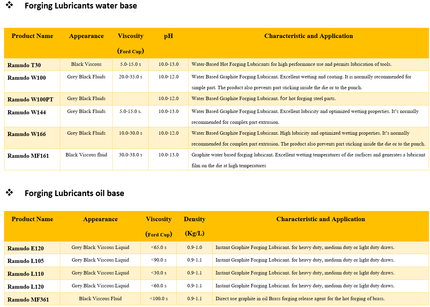Click pH "10.0-12.0" in the Ramudo W166 row
Image resolution: width=430 pixels, height=307 pixels.
169,133
